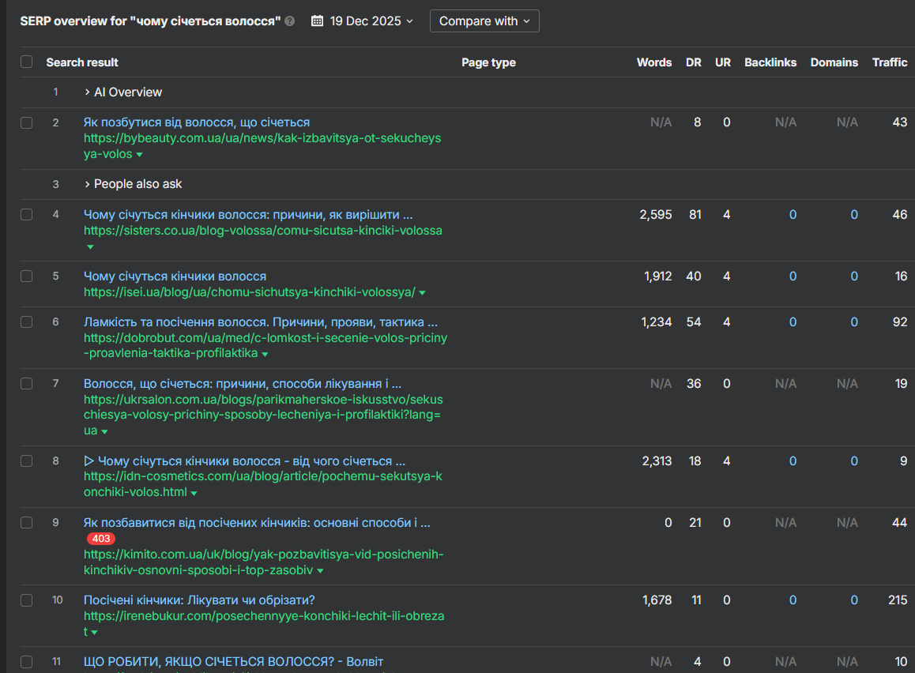Viewport: 915px width, 673px height.
Task: Click words value 2,595 in sisters.co.ua row
Action: [x=656, y=215]
